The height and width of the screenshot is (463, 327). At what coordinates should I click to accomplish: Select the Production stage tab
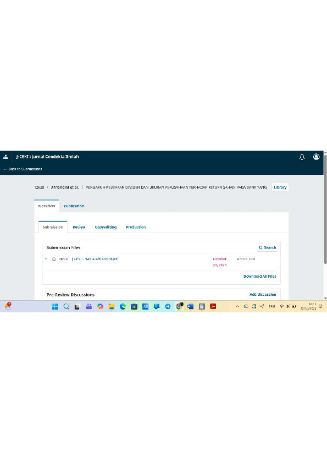pyautogui.click(x=136, y=227)
